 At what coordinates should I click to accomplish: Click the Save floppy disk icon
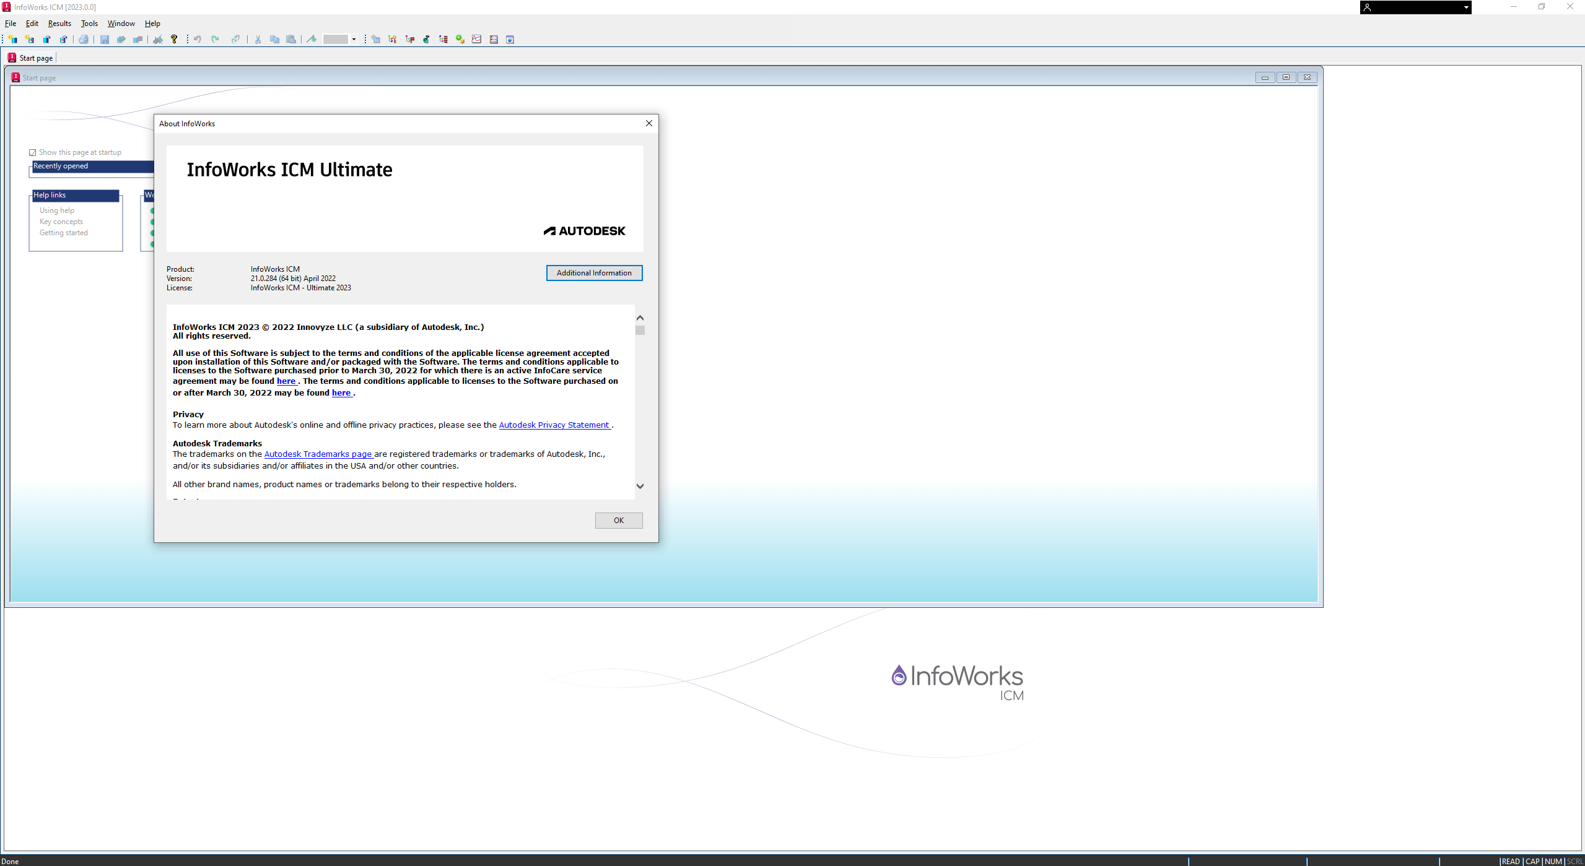(x=105, y=39)
